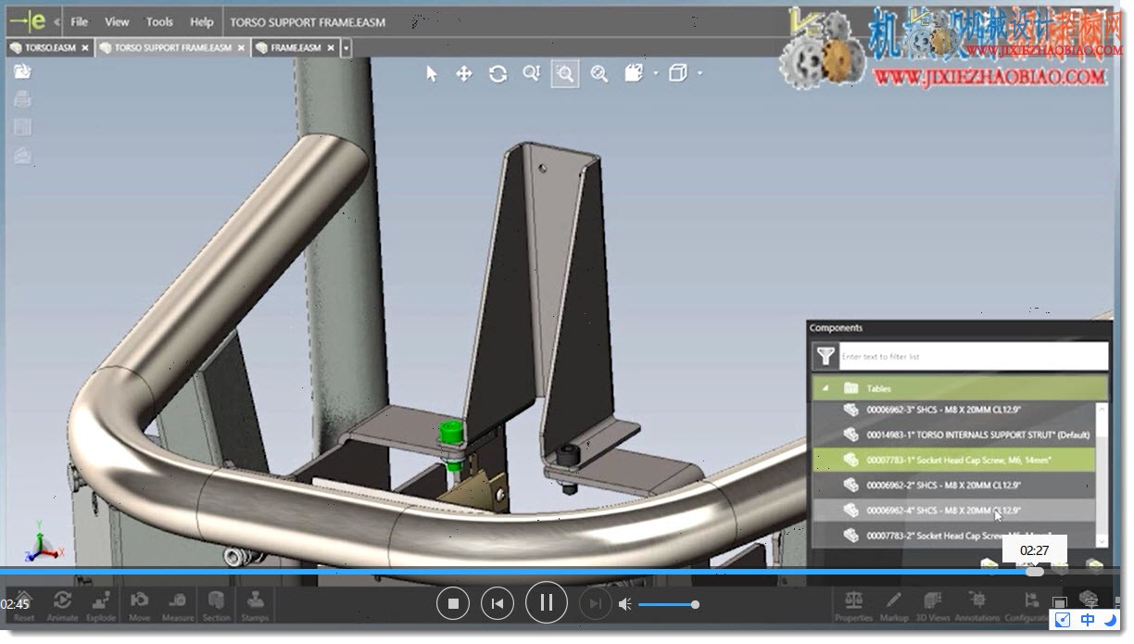Click the Chinese input method indicator
Screen dimensions: 1134x644
click(1088, 620)
